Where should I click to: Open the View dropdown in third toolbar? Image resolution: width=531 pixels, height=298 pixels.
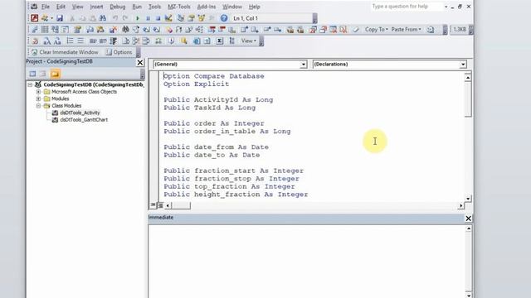[248, 41]
